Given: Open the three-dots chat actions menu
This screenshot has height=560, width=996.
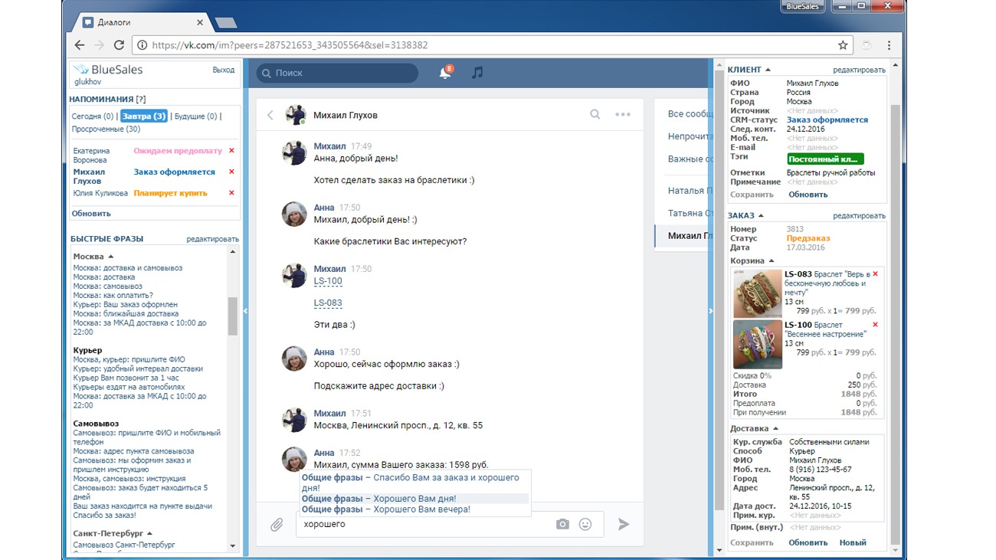Looking at the screenshot, I should [623, 115].
